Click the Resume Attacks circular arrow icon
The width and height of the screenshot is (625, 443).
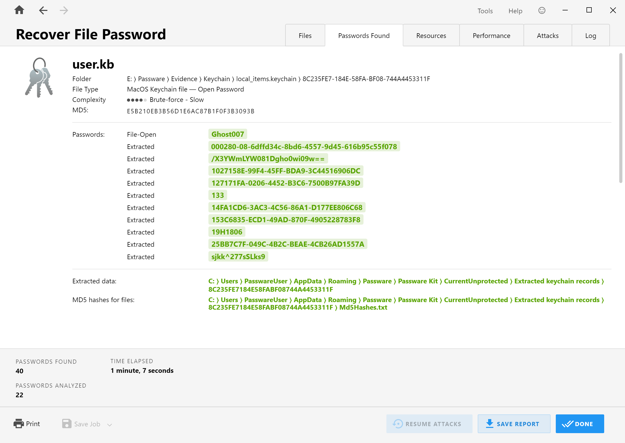point(398,424)
